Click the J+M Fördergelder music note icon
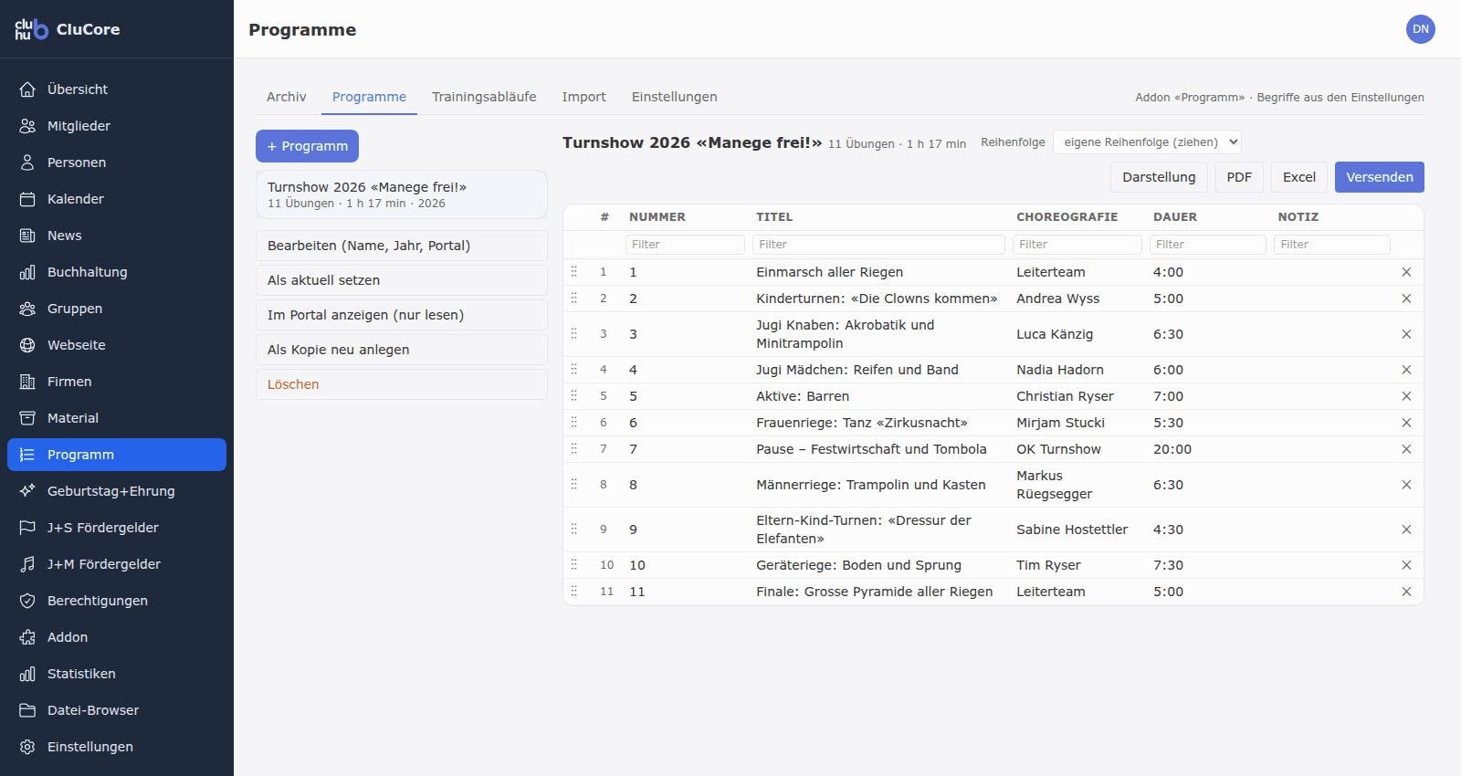 [27, 564]
